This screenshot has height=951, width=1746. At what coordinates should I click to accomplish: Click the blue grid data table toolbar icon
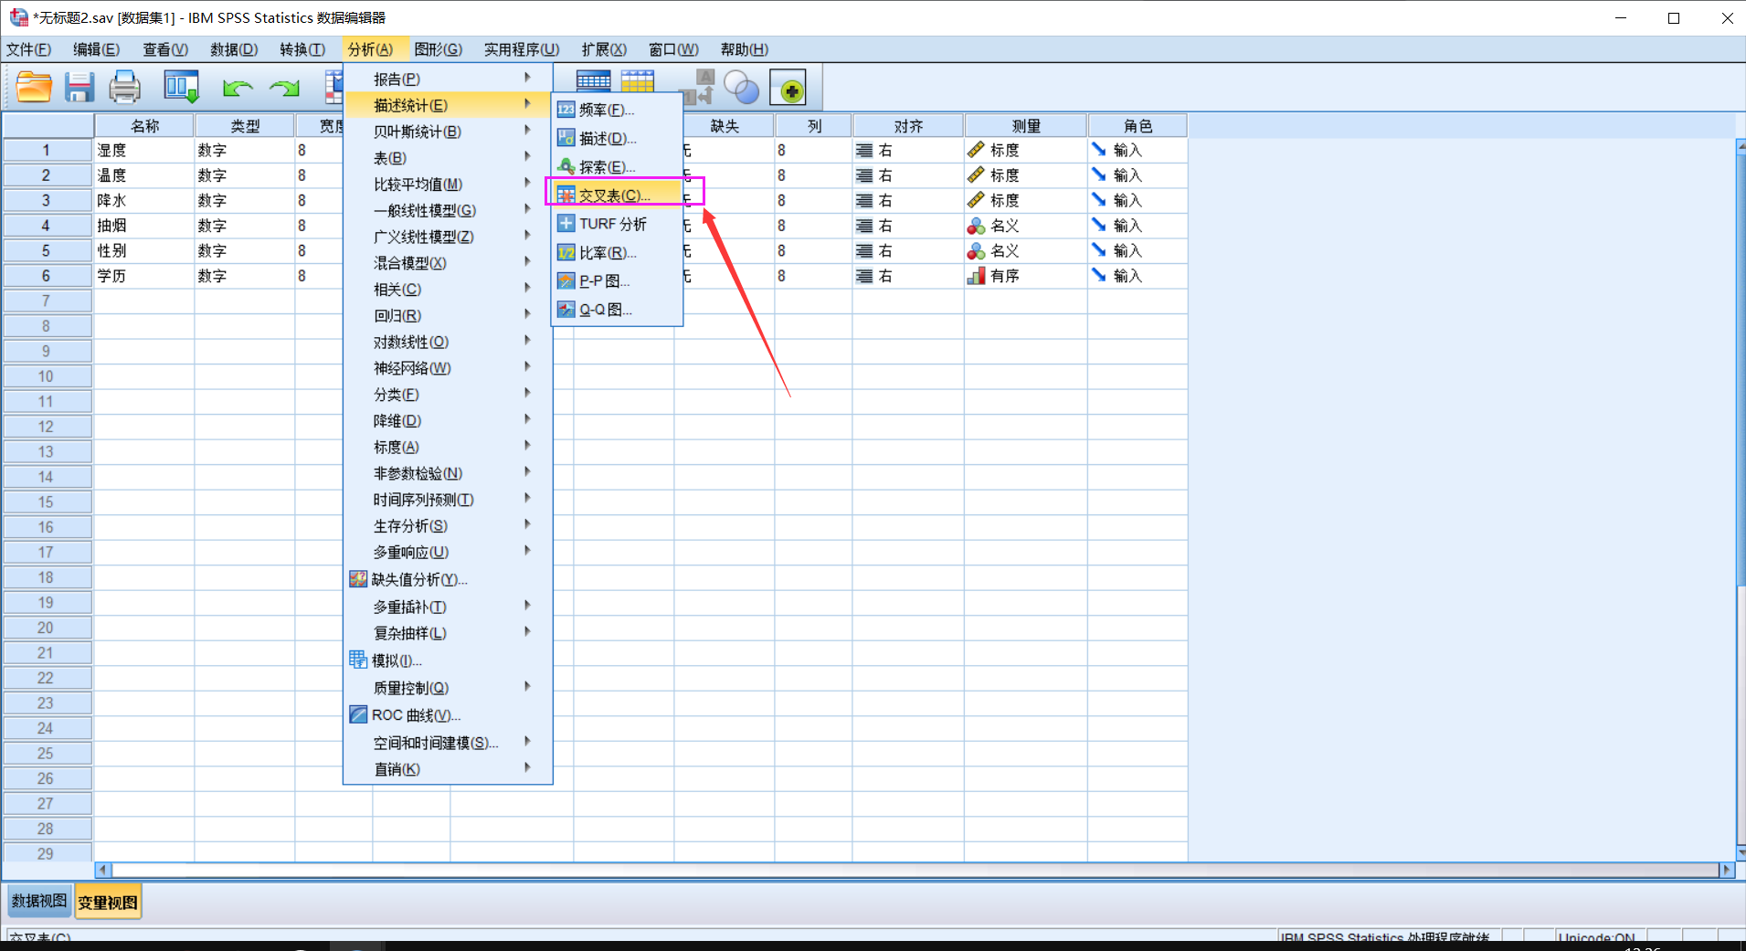[x=593, y=82]
